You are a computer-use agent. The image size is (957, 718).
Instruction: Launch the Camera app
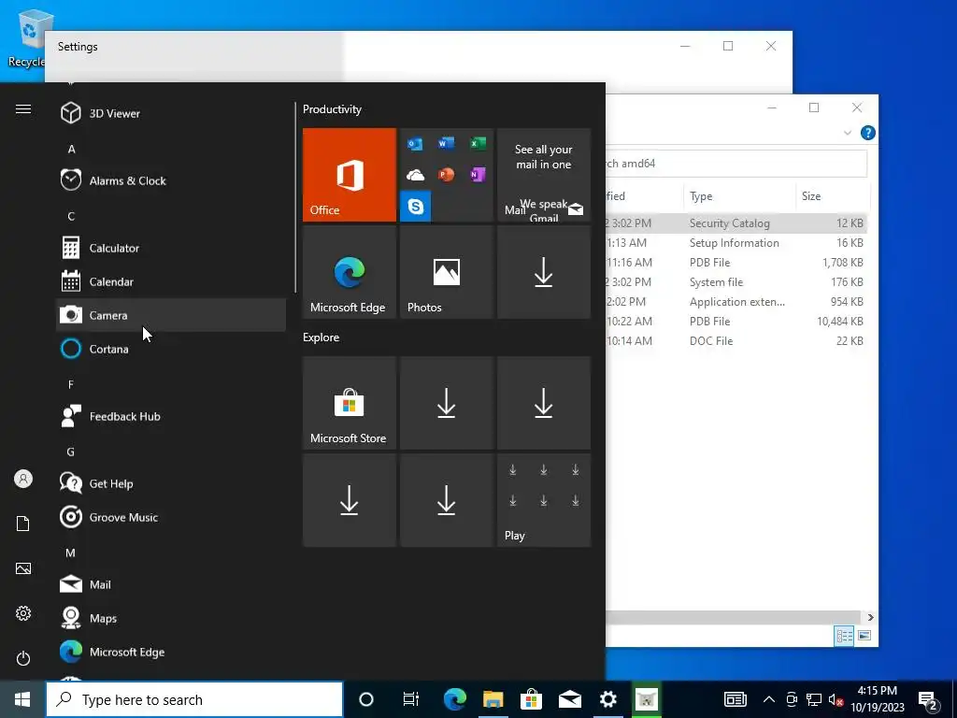(x=171, y=315)
